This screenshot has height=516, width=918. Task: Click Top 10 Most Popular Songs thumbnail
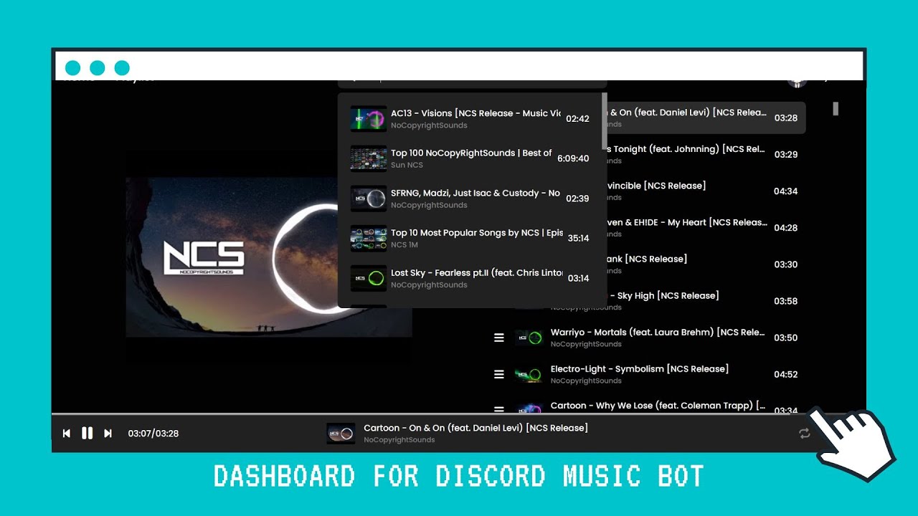(x=368, y=239)
